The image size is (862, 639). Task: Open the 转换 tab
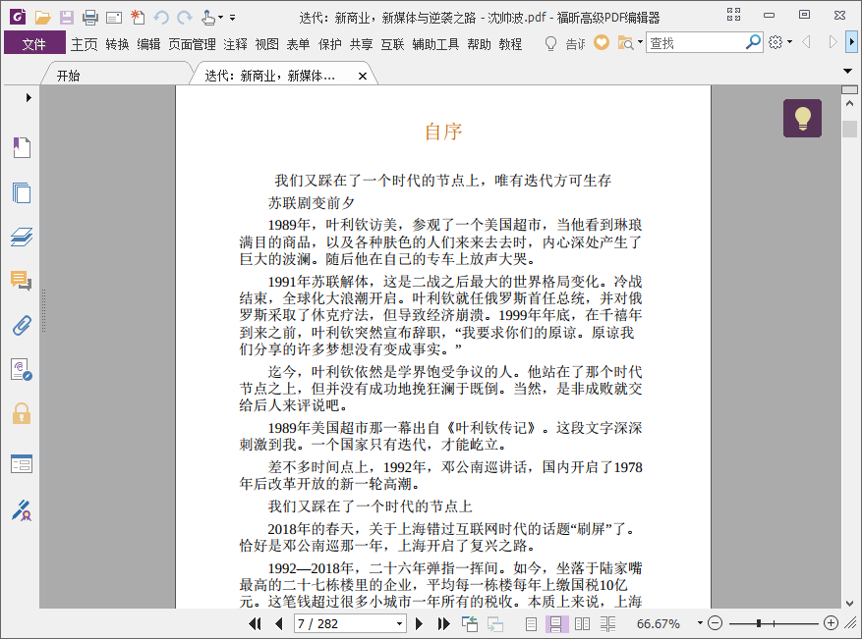point(117,44)
